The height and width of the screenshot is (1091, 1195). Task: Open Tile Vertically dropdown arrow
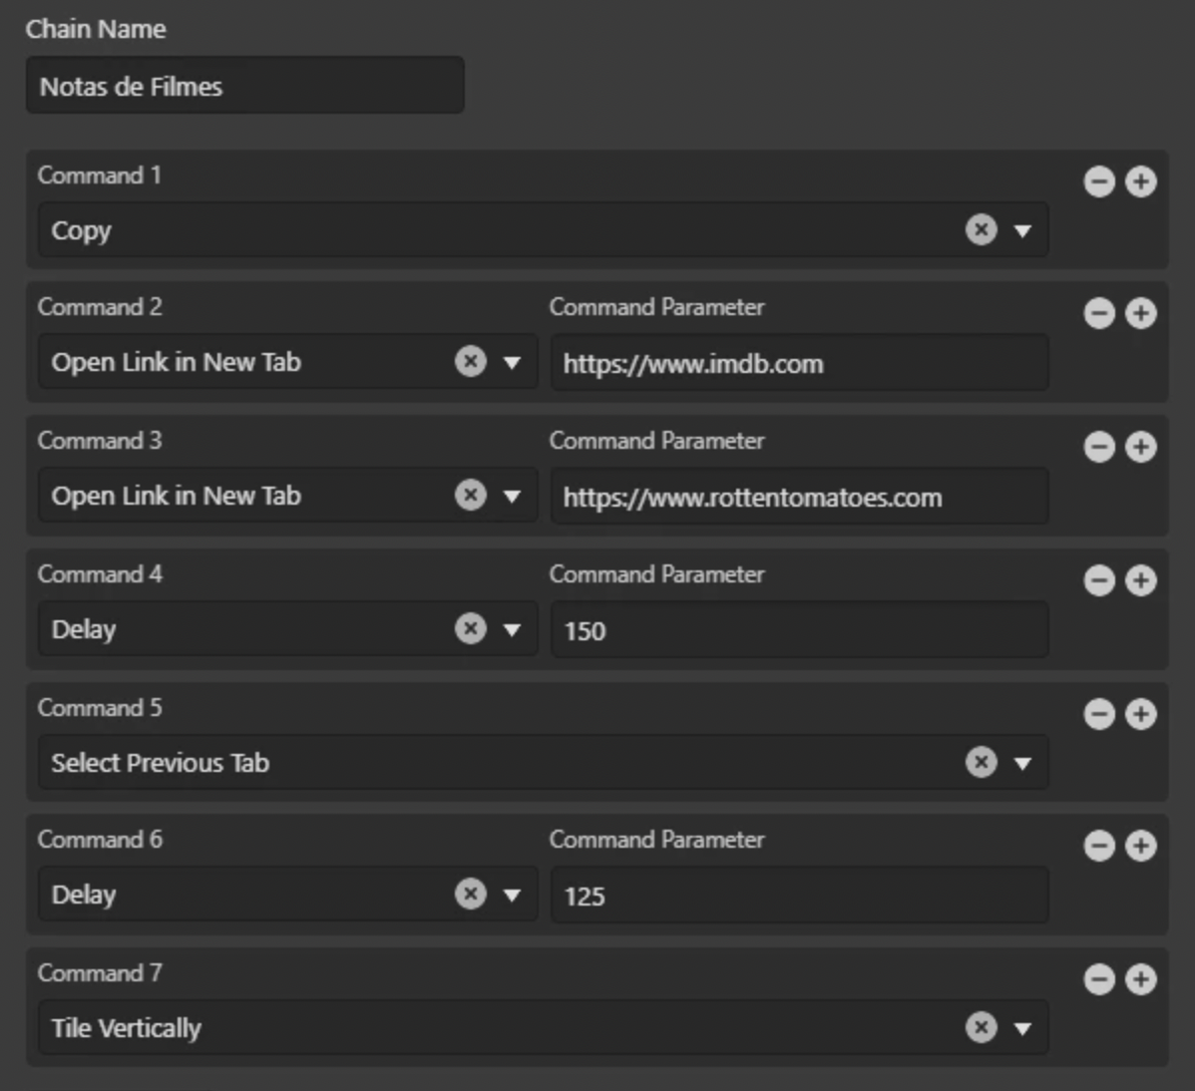[1022, 1029]
